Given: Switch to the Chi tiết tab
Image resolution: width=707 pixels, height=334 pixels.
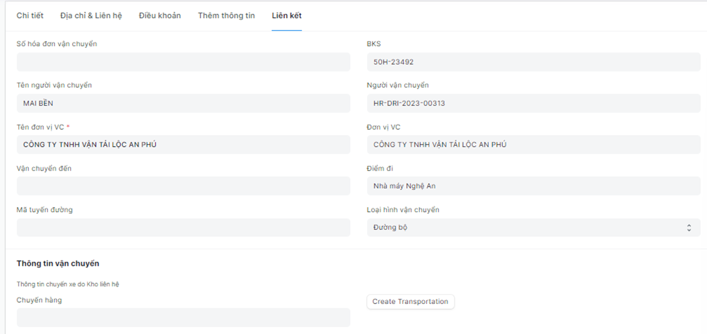Looking at the screenshot, I should (x=30, y=16).
